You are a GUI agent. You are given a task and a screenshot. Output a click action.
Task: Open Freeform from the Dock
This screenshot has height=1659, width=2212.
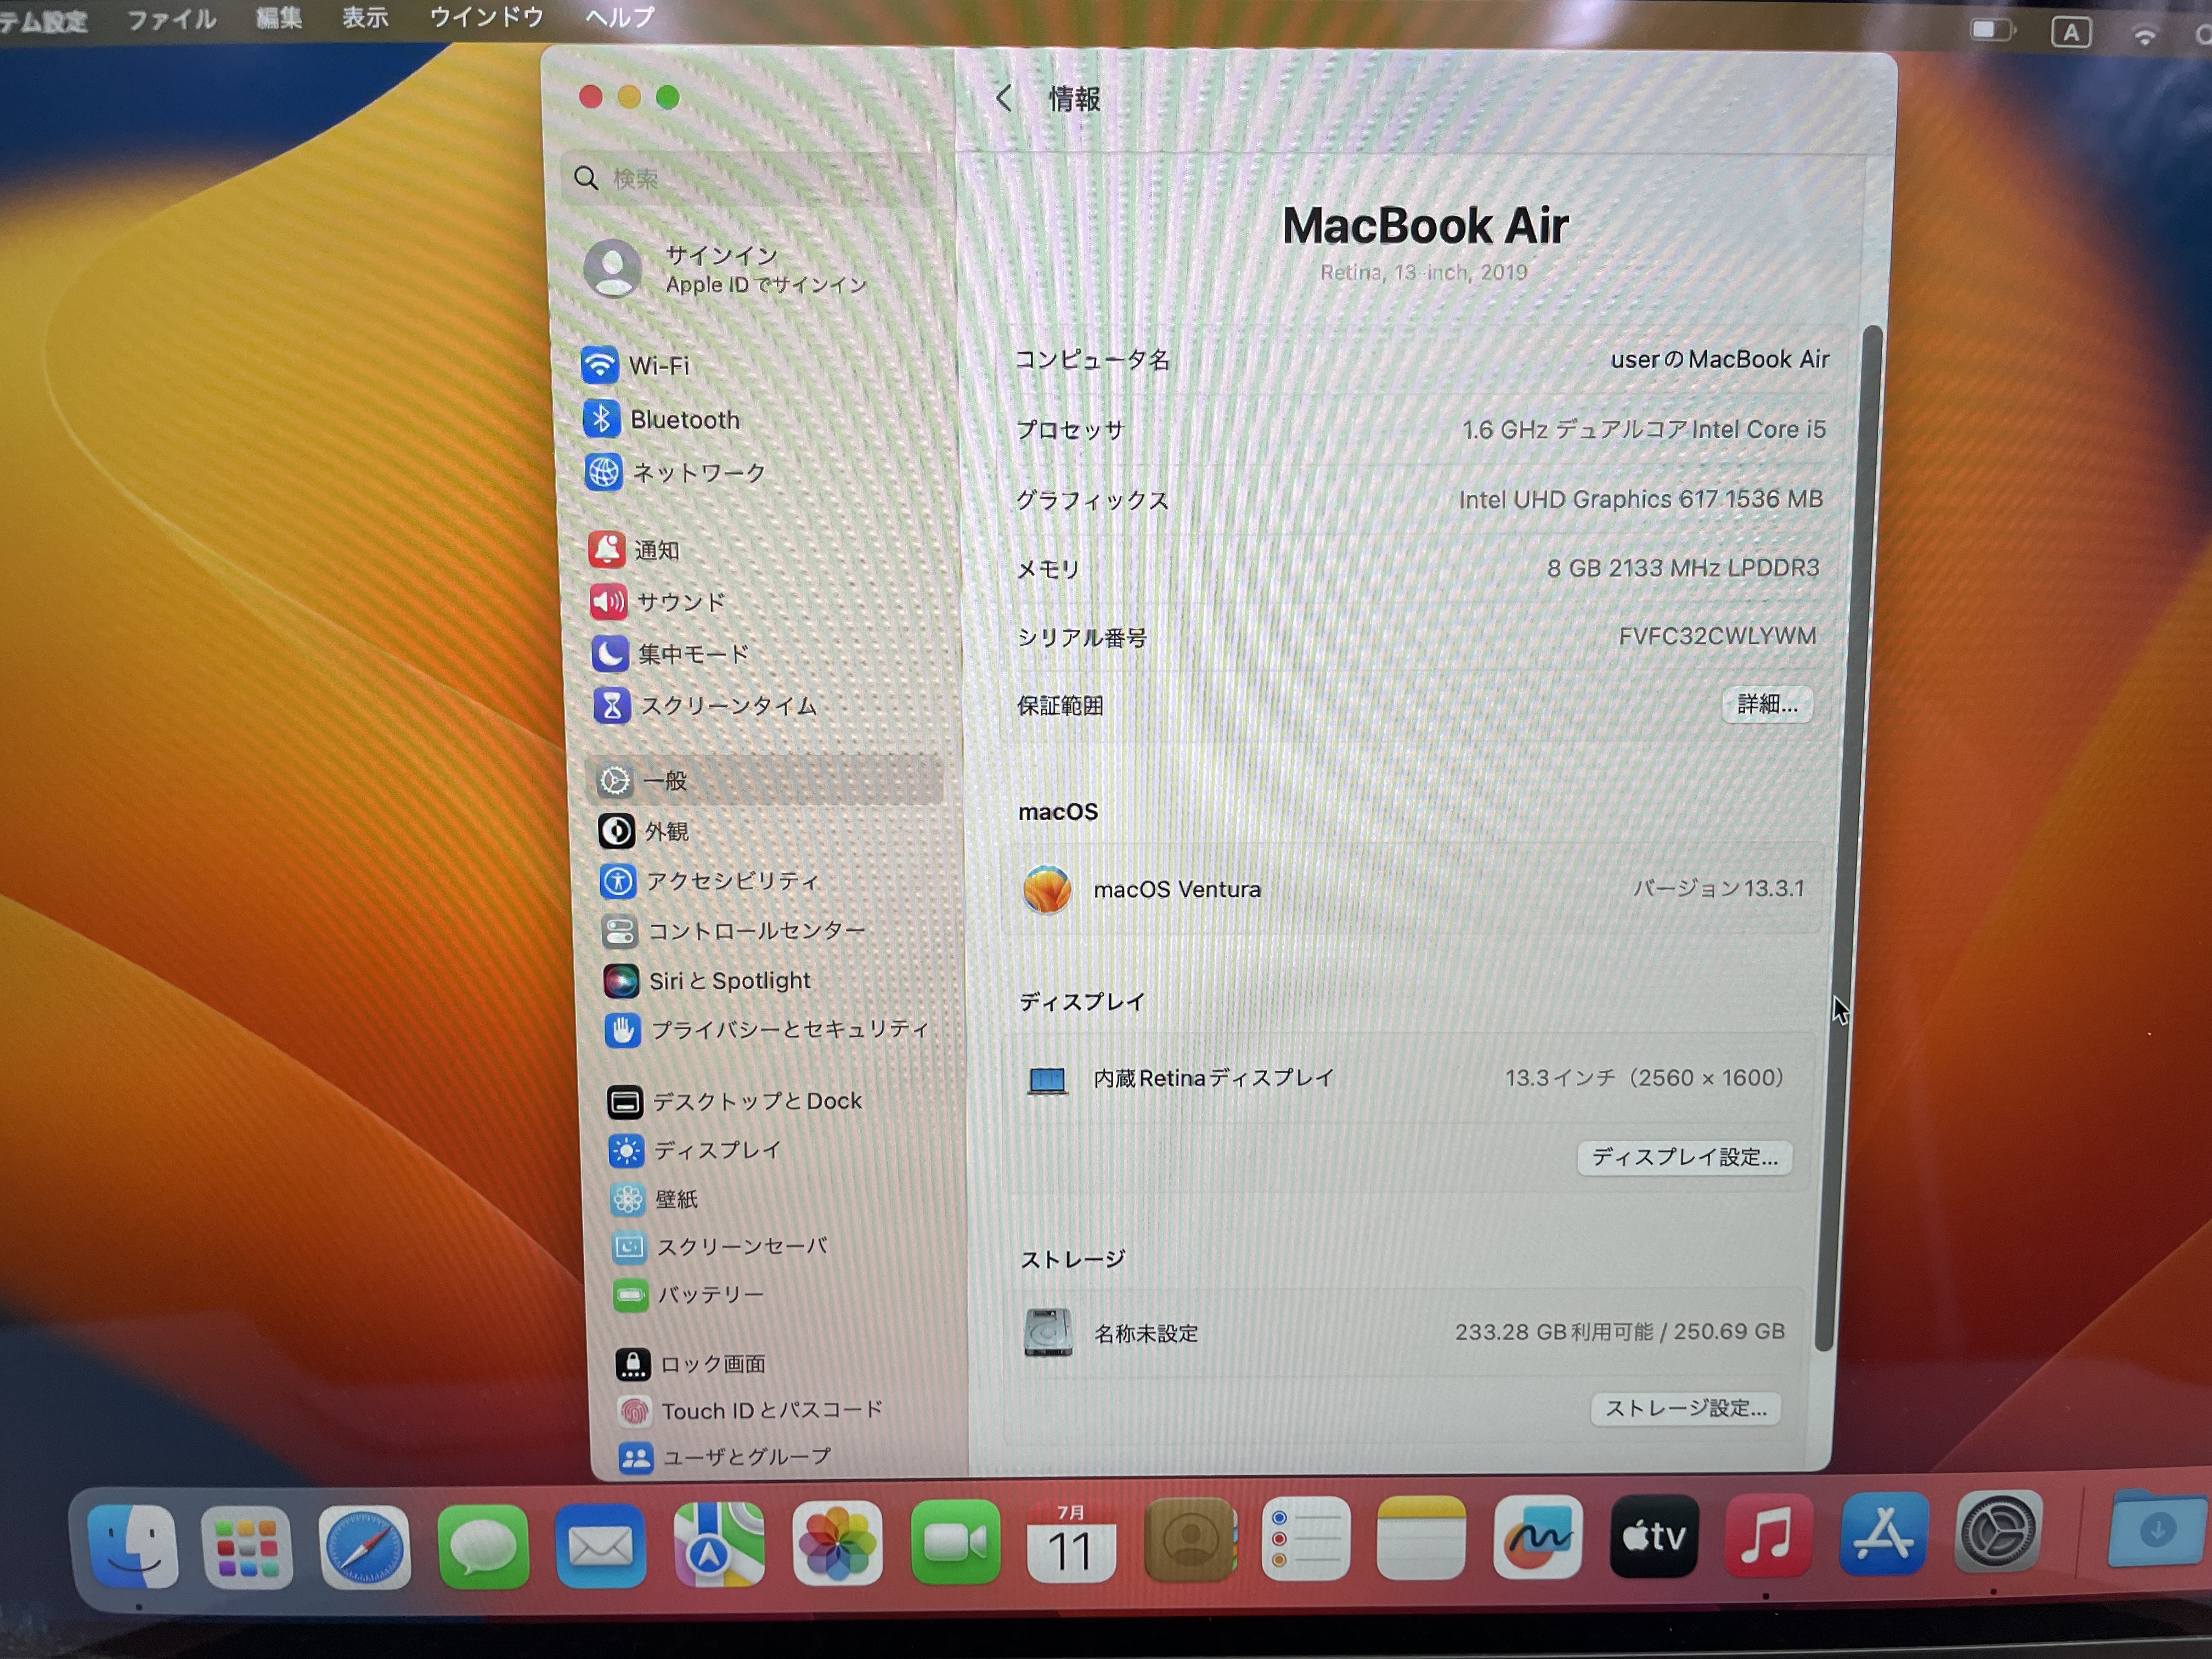click(1537, 1537)
